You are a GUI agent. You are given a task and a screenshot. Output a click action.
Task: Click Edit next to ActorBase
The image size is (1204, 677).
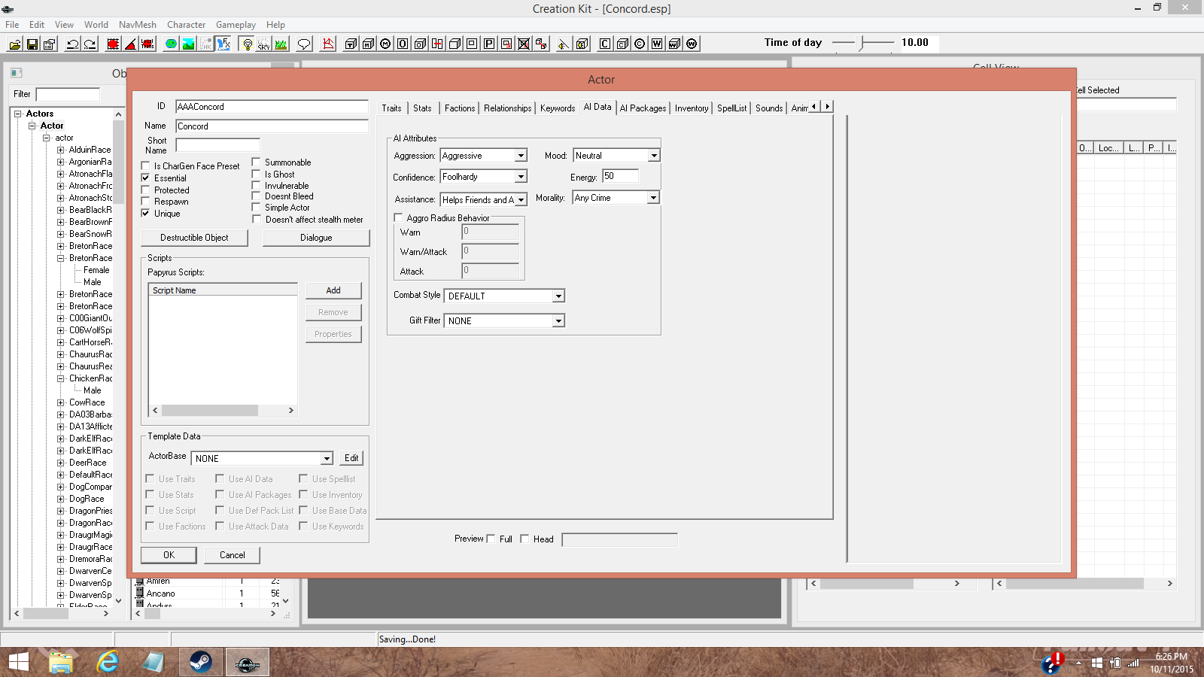point(351,458)
